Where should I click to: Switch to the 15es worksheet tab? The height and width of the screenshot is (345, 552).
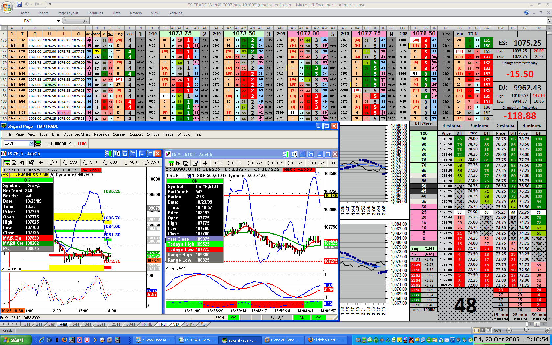[101, 324]
